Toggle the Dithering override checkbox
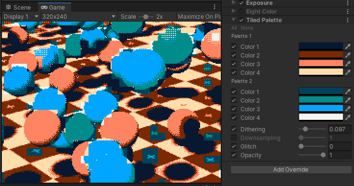 (234, 129)
